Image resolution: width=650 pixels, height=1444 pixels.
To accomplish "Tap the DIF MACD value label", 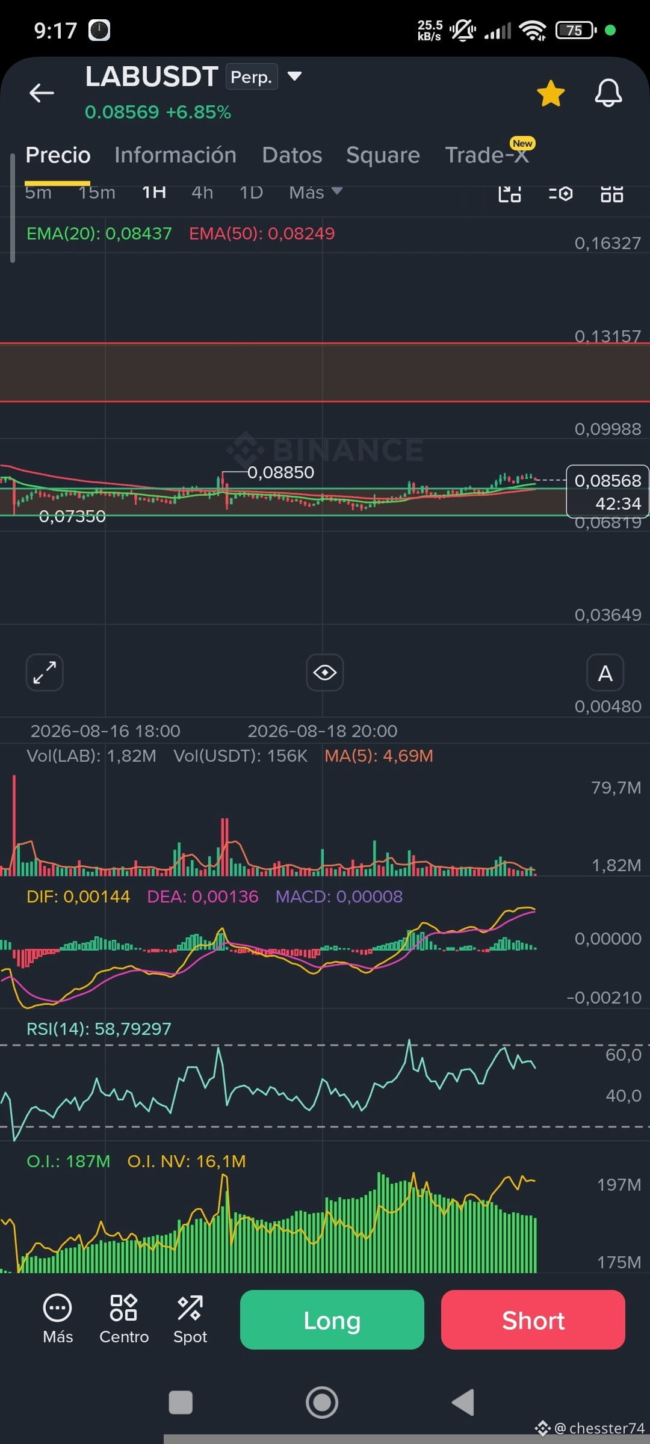I will 78,896.
